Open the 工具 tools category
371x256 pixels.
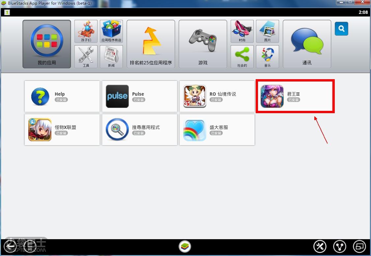[86, 57]
